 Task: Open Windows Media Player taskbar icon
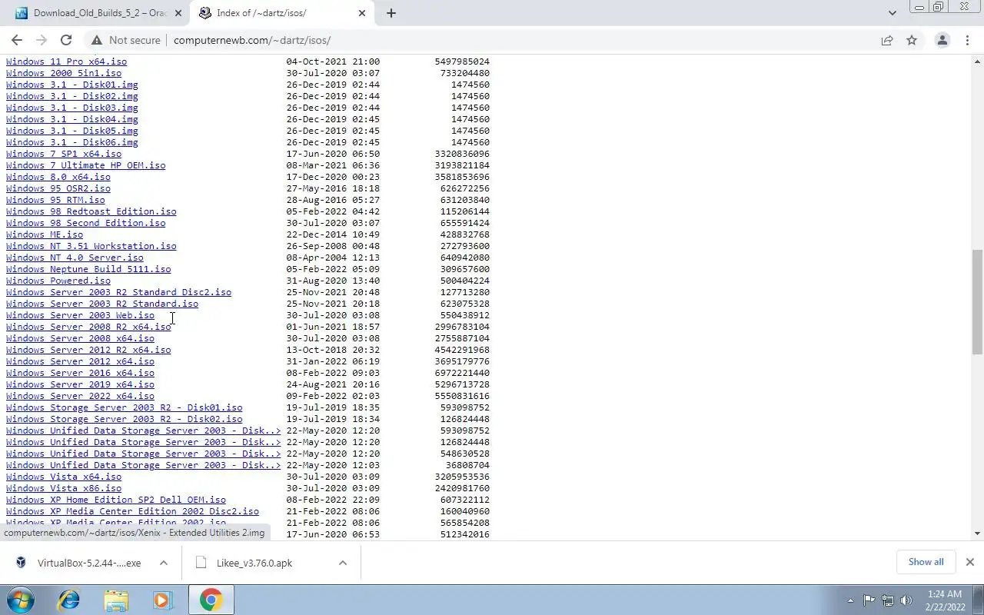point(163,600)
